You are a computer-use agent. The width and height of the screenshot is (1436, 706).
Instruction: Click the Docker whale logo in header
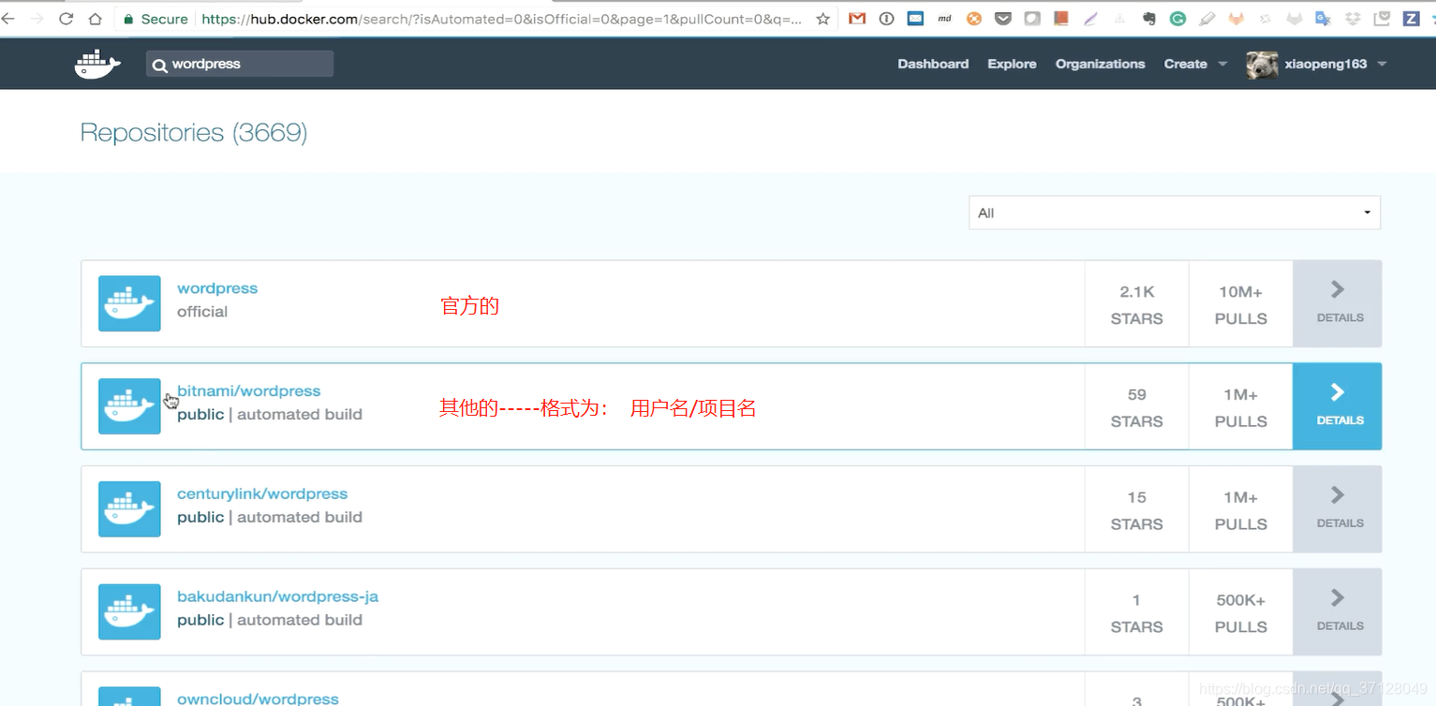click(97, 64)
